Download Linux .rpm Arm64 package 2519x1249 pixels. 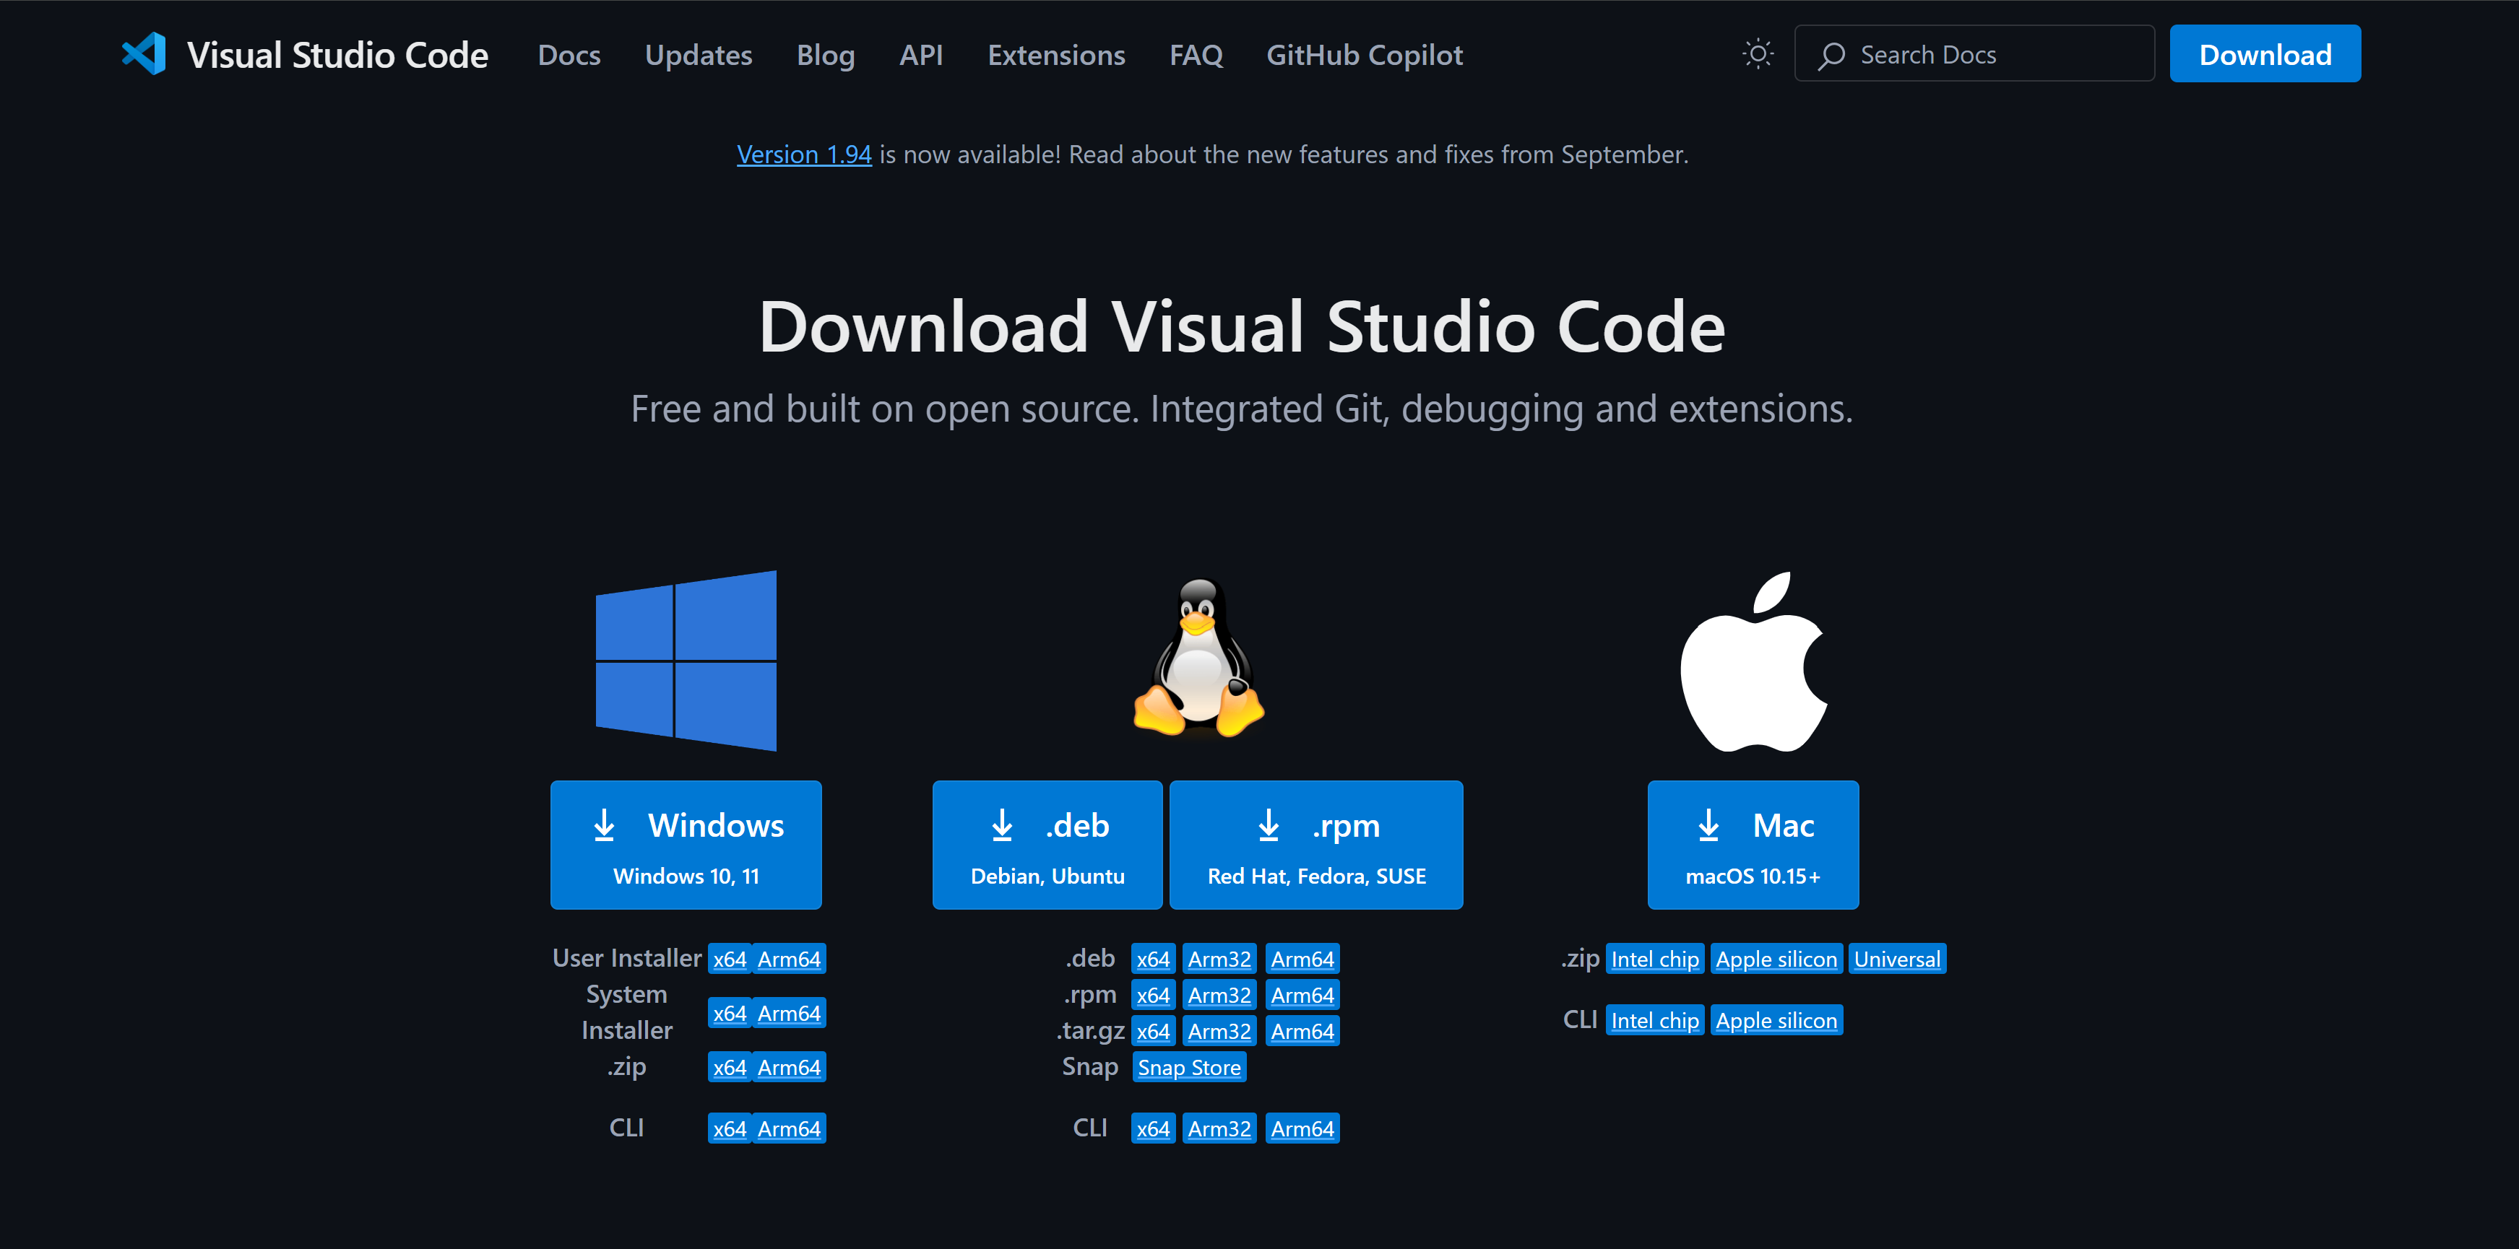(x=1302, y=995)
